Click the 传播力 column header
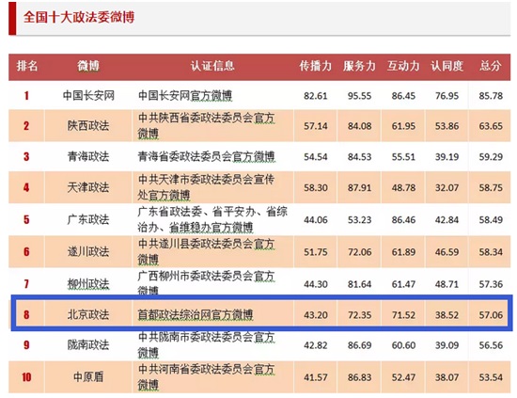517x398 pixels. (x=315, y=66)
